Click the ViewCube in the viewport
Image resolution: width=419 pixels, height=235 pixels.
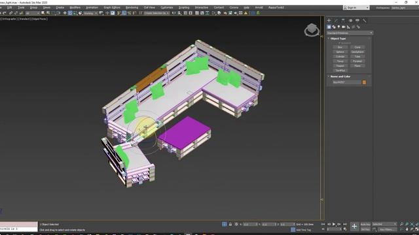[x=312, y=29]
